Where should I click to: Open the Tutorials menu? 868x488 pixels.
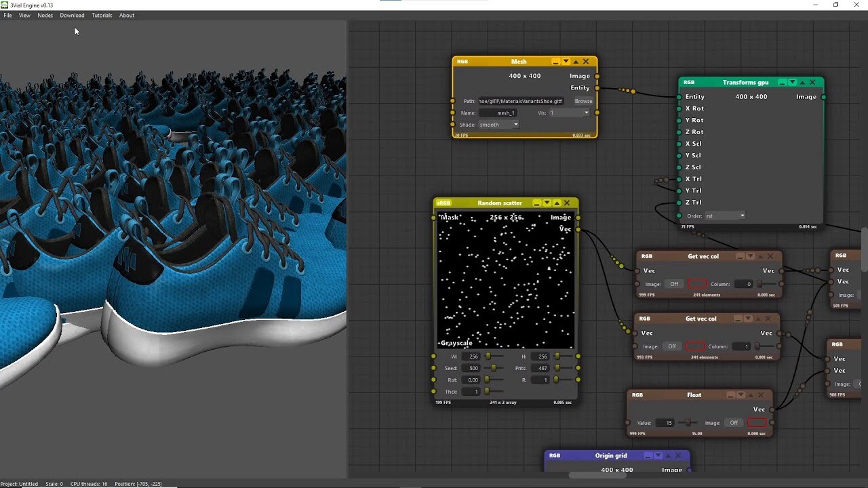101,15
